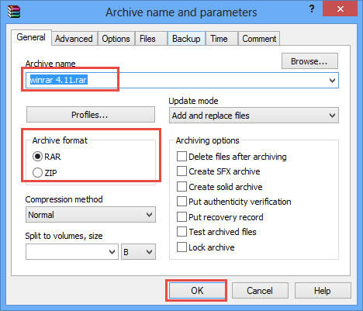Select the ZIP archive format

point(37,173)
